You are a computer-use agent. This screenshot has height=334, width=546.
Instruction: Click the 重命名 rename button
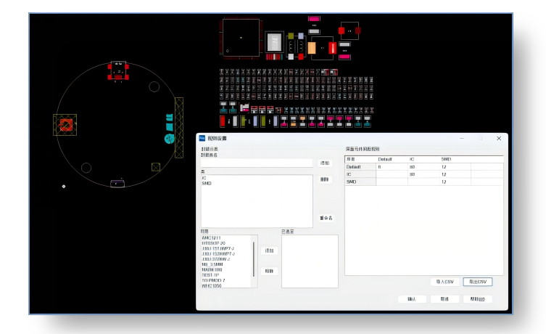(326, 218)
